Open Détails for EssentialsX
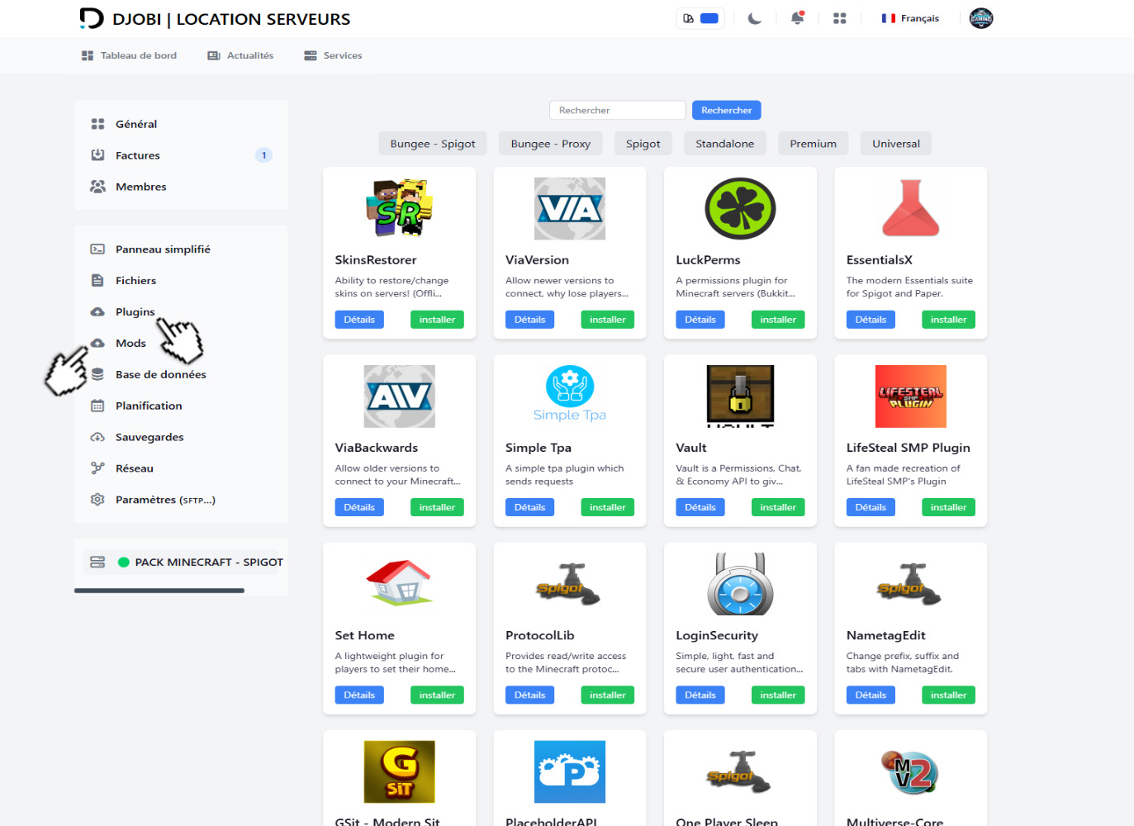Viewport: 1134px width, 826px height. pos(871,320)
